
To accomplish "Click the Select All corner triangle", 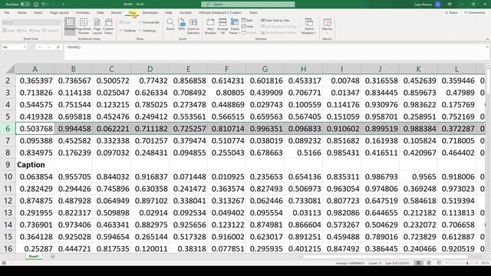I will (x=10, y=69).
